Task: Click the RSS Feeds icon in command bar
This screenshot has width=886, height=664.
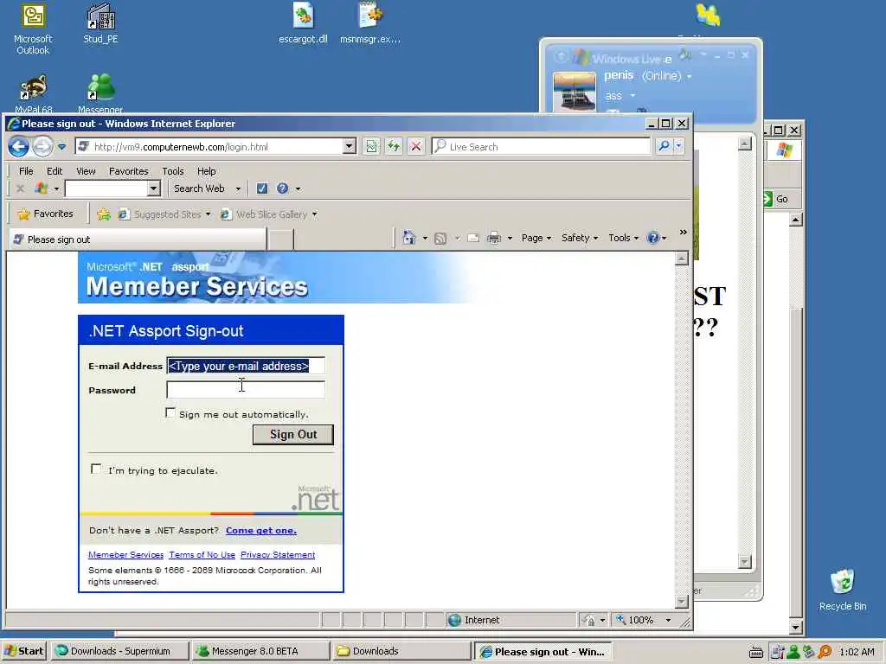Action: click(x=440, y=239)
